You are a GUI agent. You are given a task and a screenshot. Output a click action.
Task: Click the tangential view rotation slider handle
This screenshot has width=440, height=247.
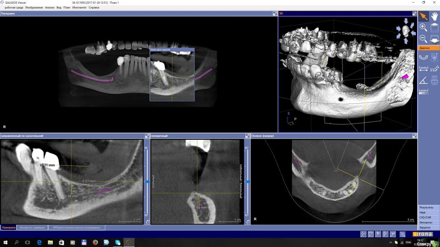tap(147, 181)
